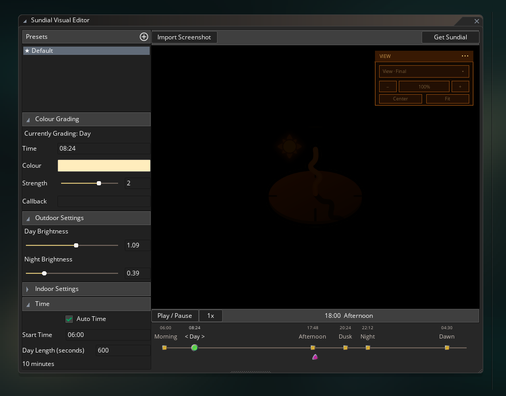Open the VIEW panel three-dots menu
This screenshot has width=506, height=396.
pos(465,56)
